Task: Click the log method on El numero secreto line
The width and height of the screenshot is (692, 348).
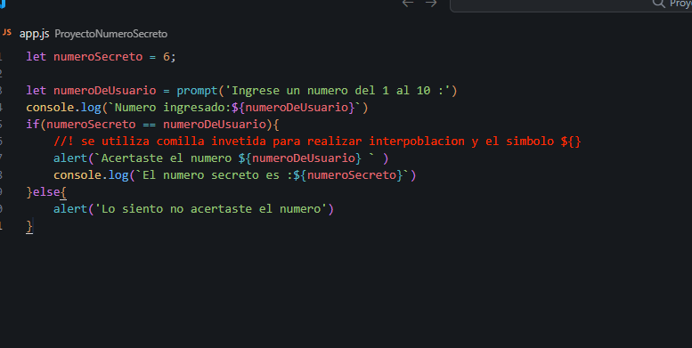Action: pyautogui.click(x=118, y=175)
